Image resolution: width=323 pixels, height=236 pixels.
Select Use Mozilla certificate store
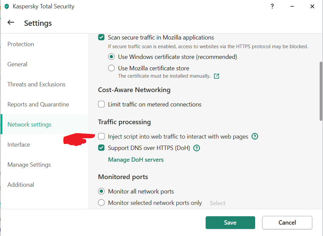(x=111, y=68)
